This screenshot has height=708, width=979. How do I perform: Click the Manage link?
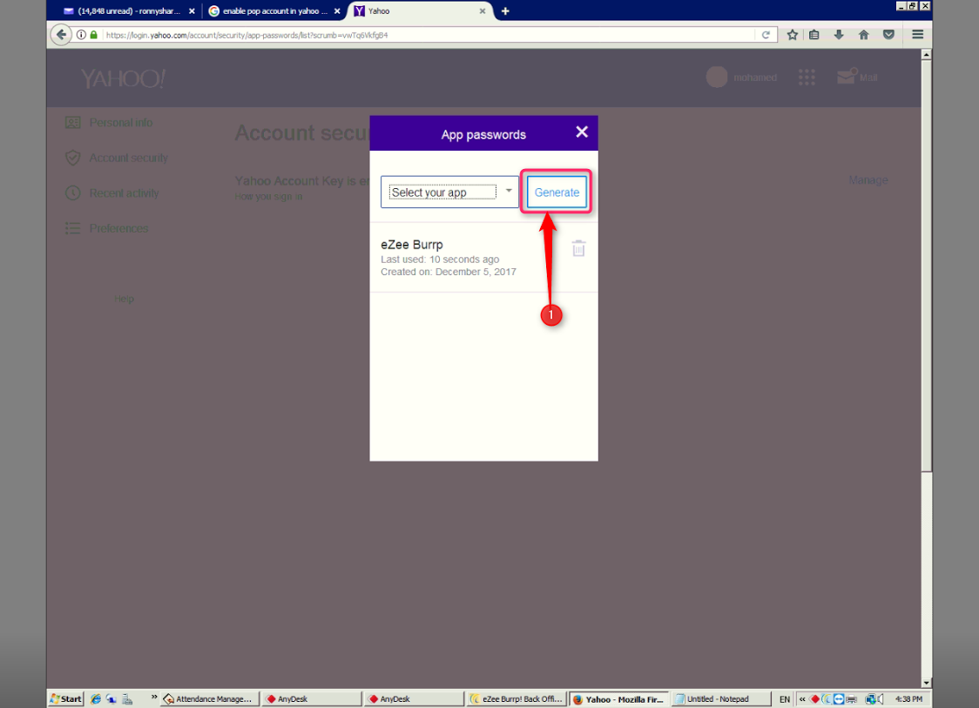[x=868, y=179]
